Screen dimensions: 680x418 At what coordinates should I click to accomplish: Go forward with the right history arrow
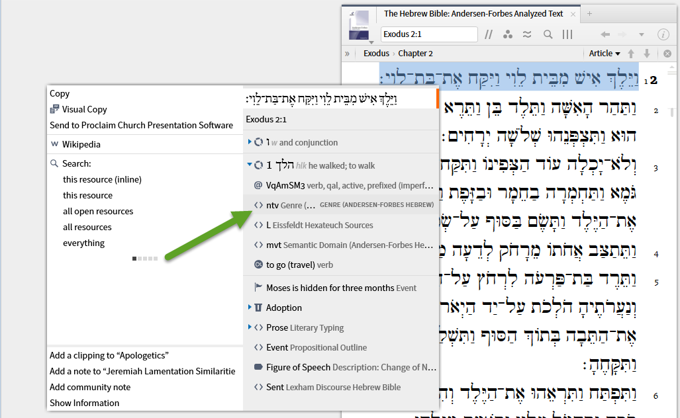[x=622, y=34]
